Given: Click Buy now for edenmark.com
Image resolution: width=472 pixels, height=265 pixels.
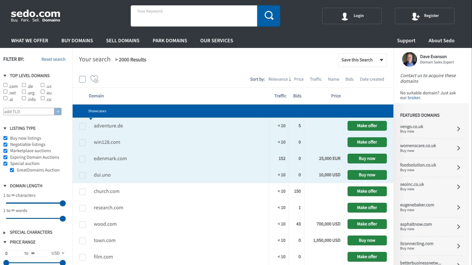Looking at the screenshot, I should 367,158.
